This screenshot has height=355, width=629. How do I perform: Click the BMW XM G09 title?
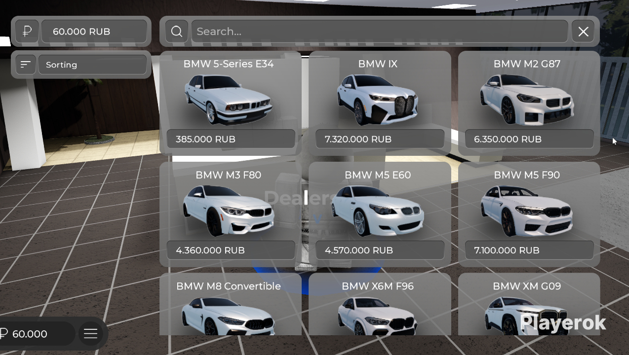coord(527,286)
